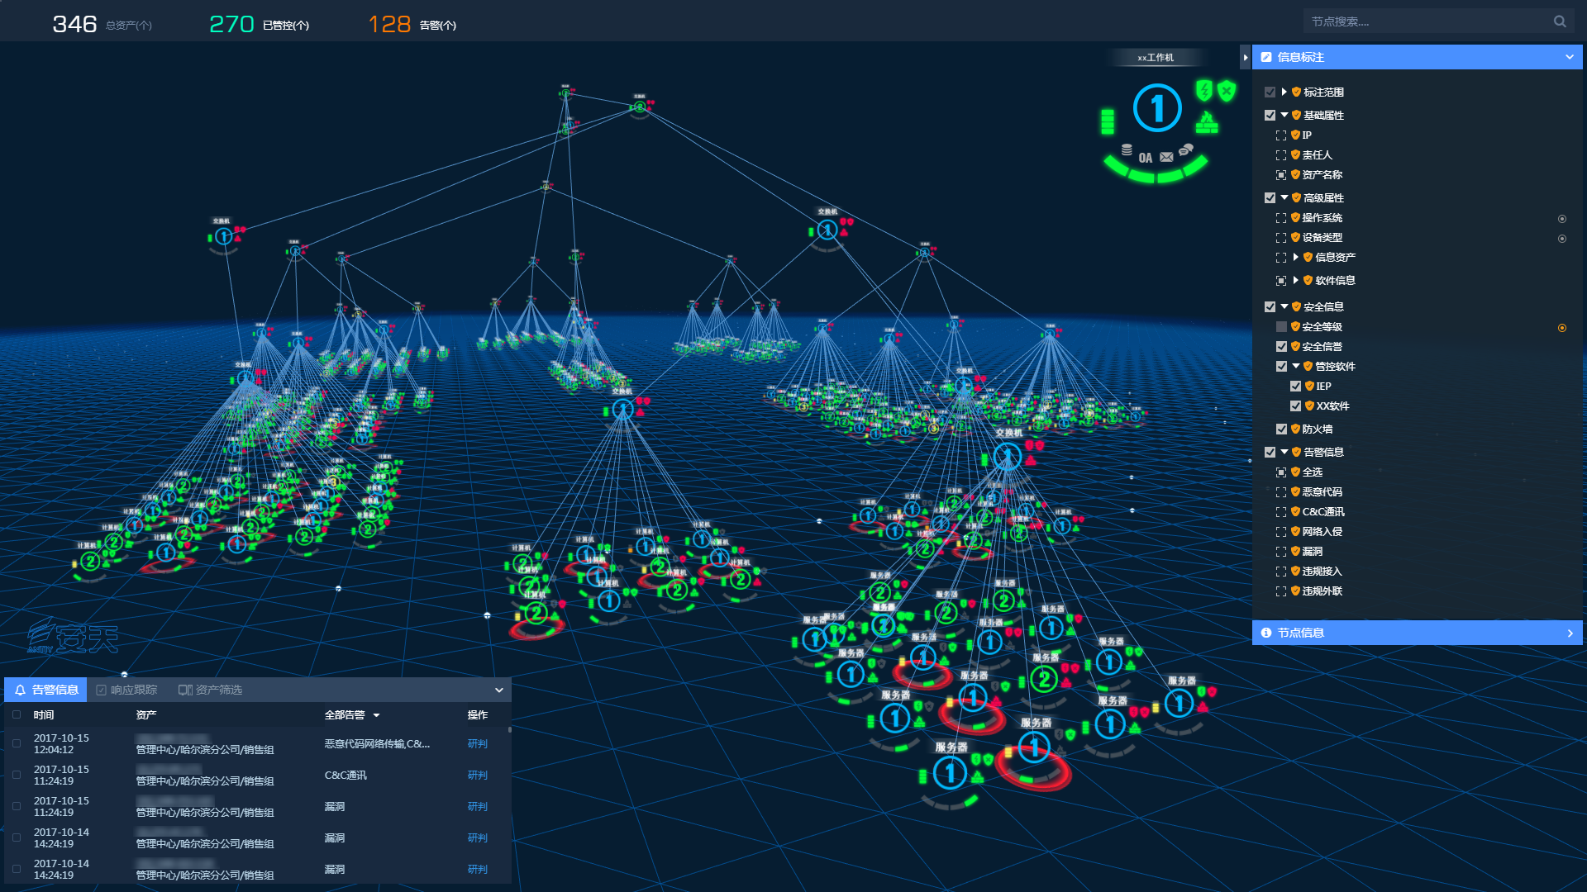The height and width of the screenshot is (892, 1587).
Task: Click the green lightning shield icon in the legend
Action: 1204,89
